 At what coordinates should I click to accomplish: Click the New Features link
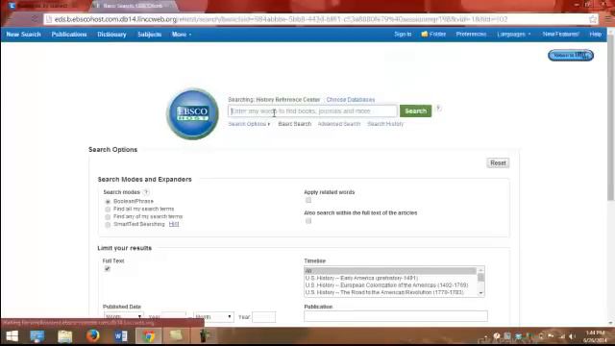coord(561,35)
